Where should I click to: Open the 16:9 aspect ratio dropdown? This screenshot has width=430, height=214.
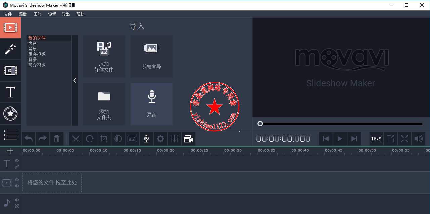click(x=376, y=139)
